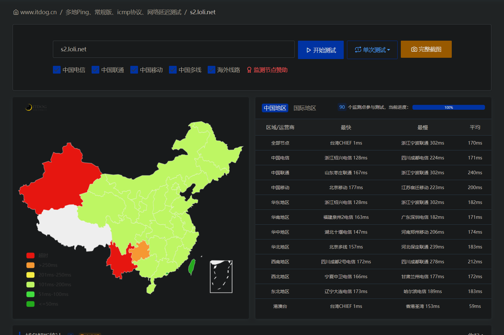The height and width of the screenshot is (335, 504).
Task: Click the 最快 column header
Action: pyautogui.click(x=346, y=127)
